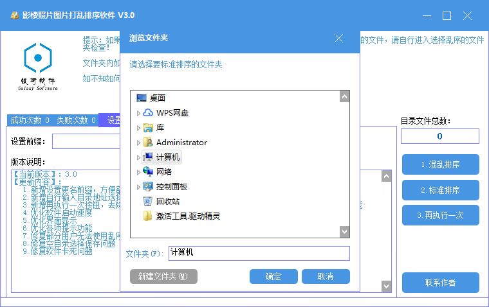Select 库 label in folder tree
This screenshot has height=307, width=489.
(x=160, y=128)
